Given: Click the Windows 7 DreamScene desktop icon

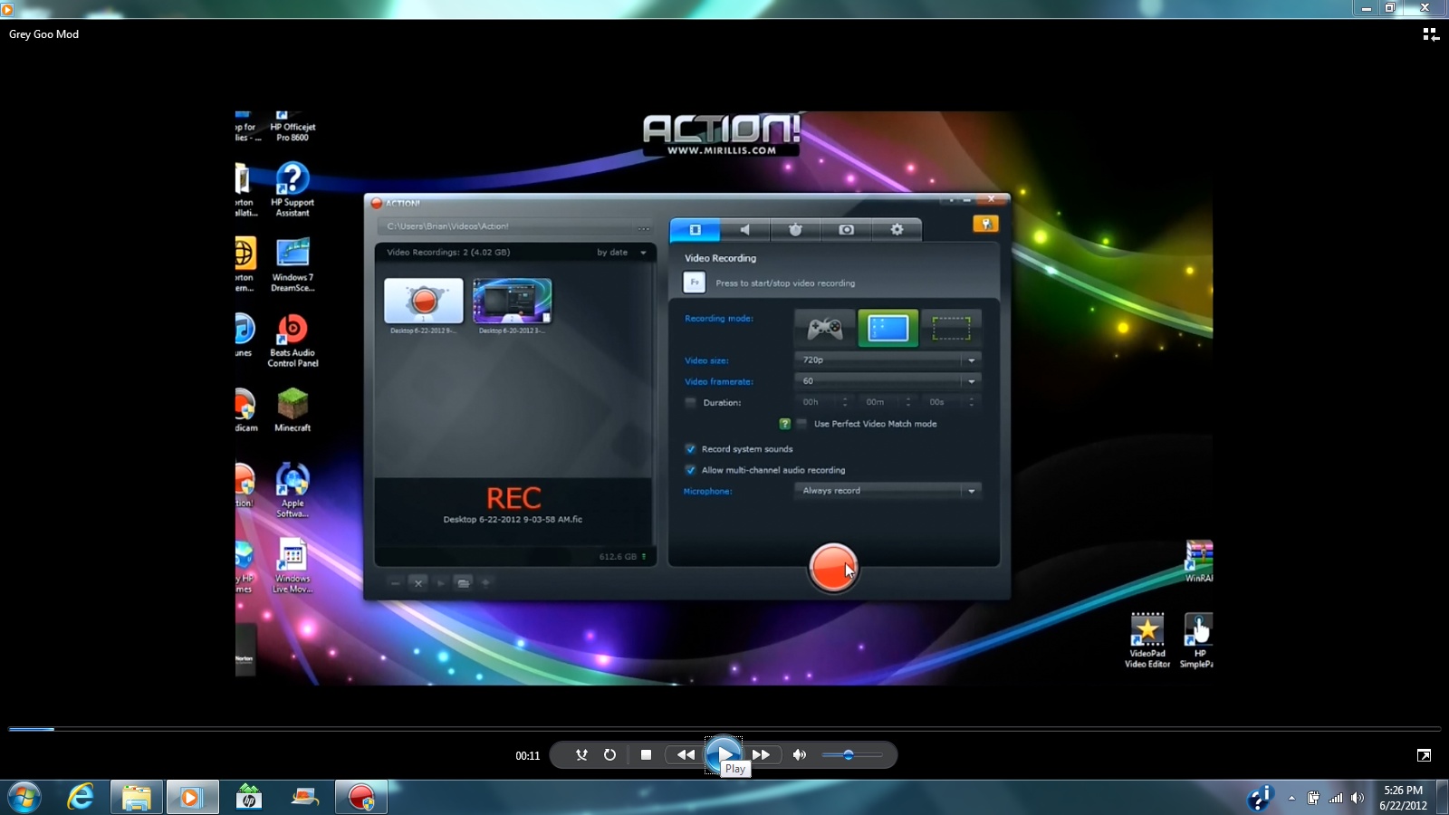Looking at the screenshot, I should [293, 264].
